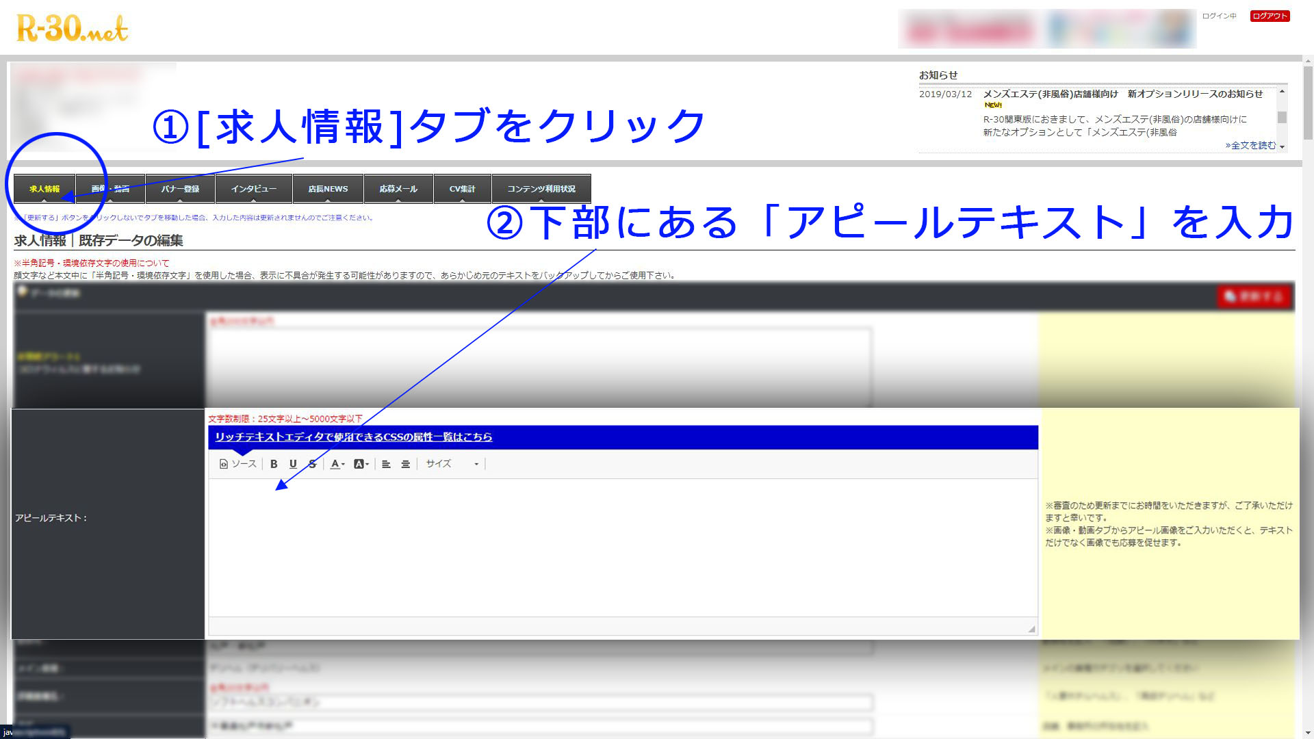Align text left in editor
This screenshot has width=1314, height=739.
point(386,464)
